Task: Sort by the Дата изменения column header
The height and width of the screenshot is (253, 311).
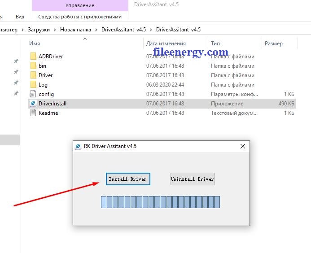Action: [x=166, y=44]
